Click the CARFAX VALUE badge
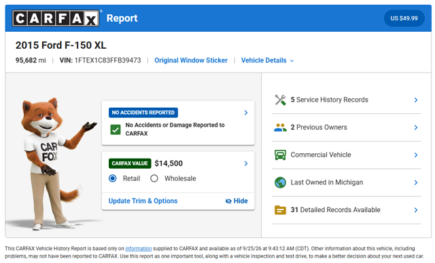 tap(130, 163)
